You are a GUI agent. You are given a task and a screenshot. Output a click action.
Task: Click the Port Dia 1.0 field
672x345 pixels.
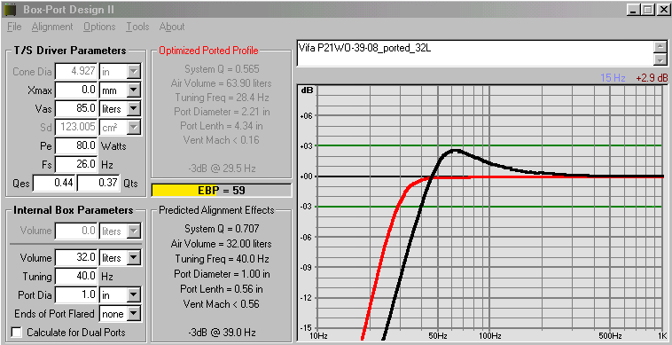point(77,295)
